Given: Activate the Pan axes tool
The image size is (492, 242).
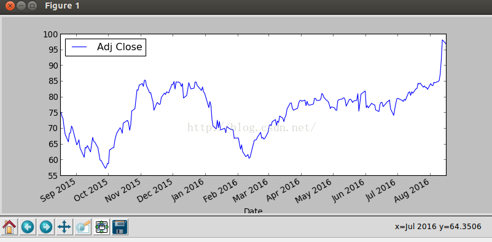Looking at the screenshot, I should tap(64, 227).
